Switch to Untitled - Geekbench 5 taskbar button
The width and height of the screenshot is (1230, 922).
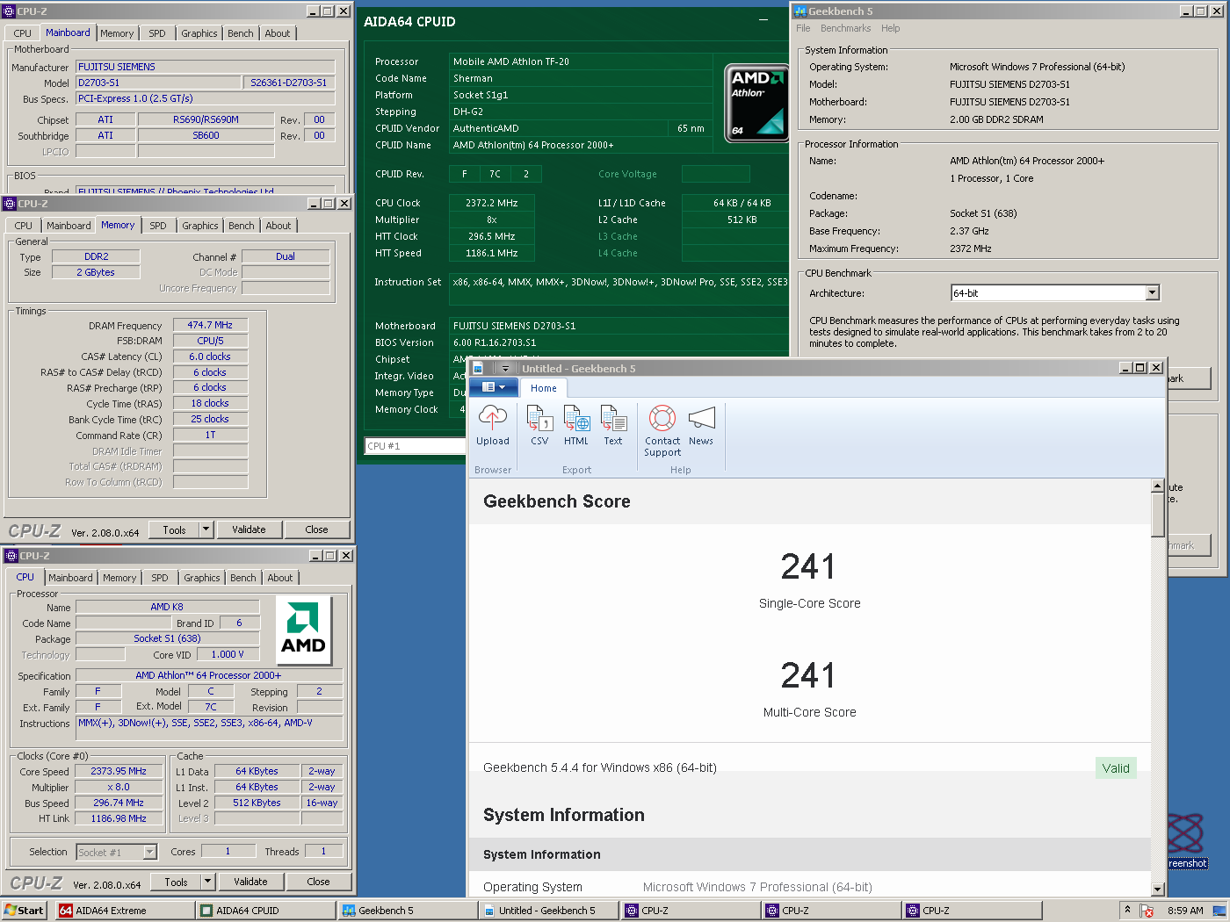[549, 911]
